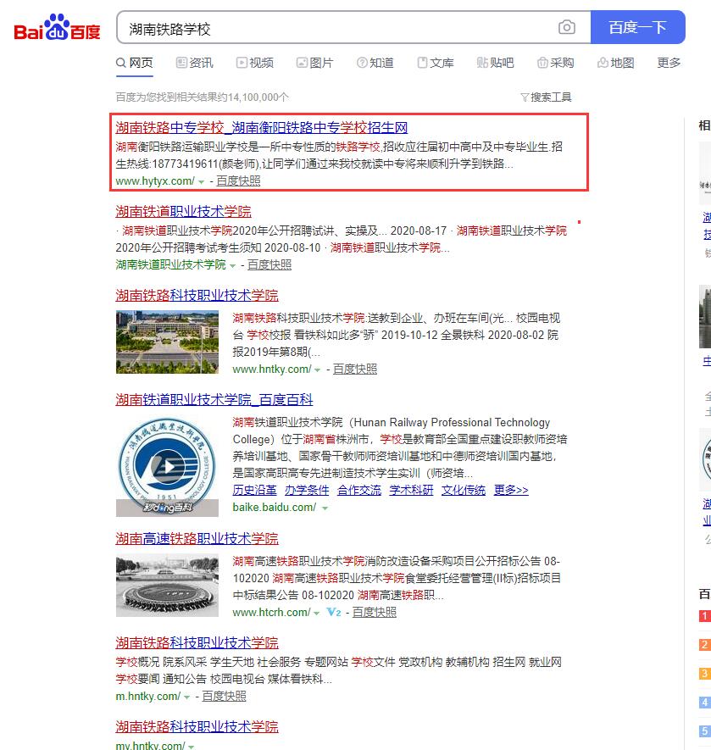Image resolution: width=711 pixels, height=750 pixels.
Task: Play the 秒懂百科 video thumbnail
Action: point(167,466)
